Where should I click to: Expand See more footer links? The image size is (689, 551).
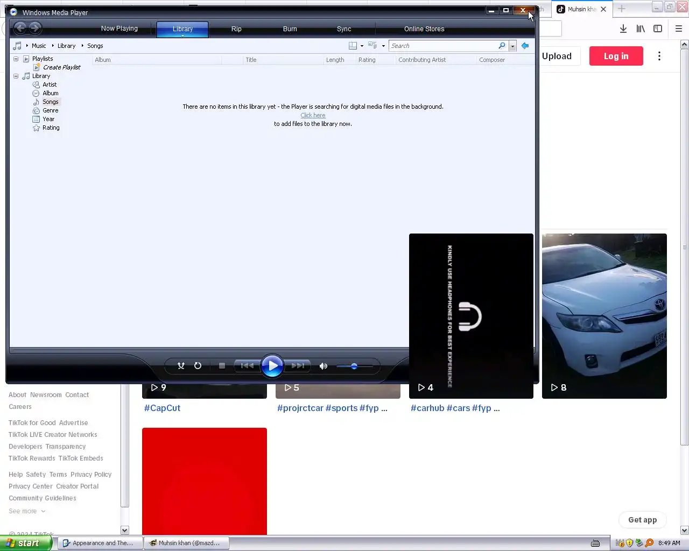(x=27, y=511)
